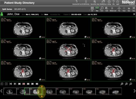This screenshot has width=136, height=99.
Task: Select the tile showing Image 60
Action: 68,28
